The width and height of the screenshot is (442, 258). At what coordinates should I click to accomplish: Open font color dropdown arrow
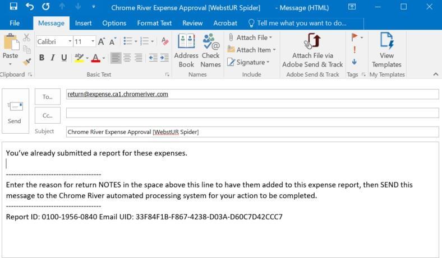pos(104,58)
